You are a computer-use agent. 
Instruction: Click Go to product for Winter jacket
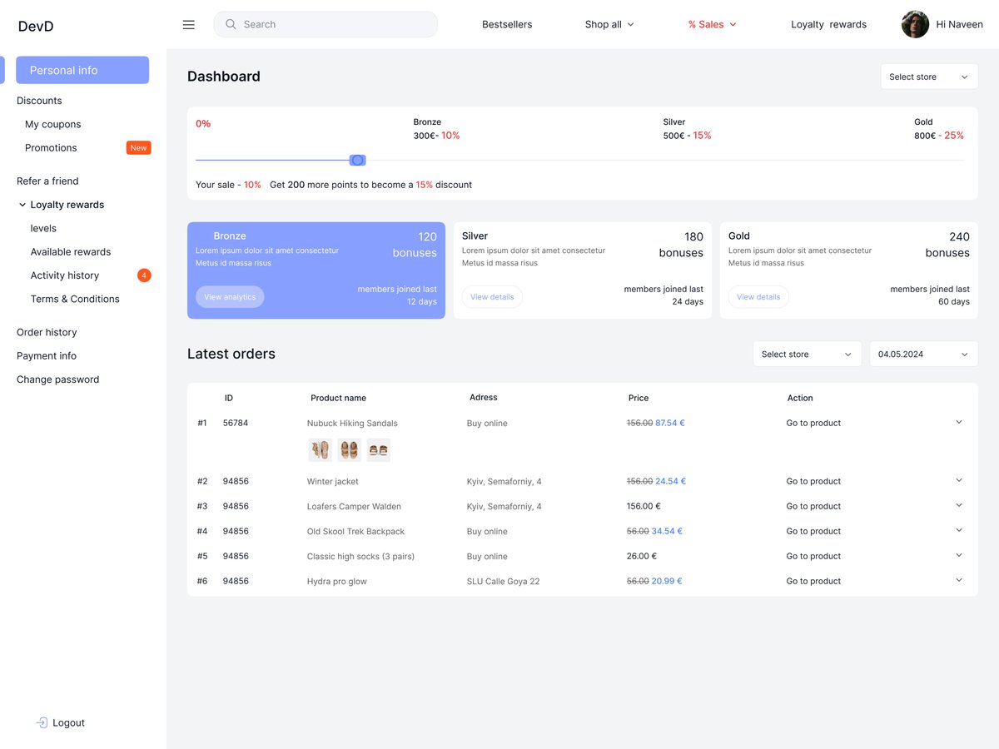813,481
